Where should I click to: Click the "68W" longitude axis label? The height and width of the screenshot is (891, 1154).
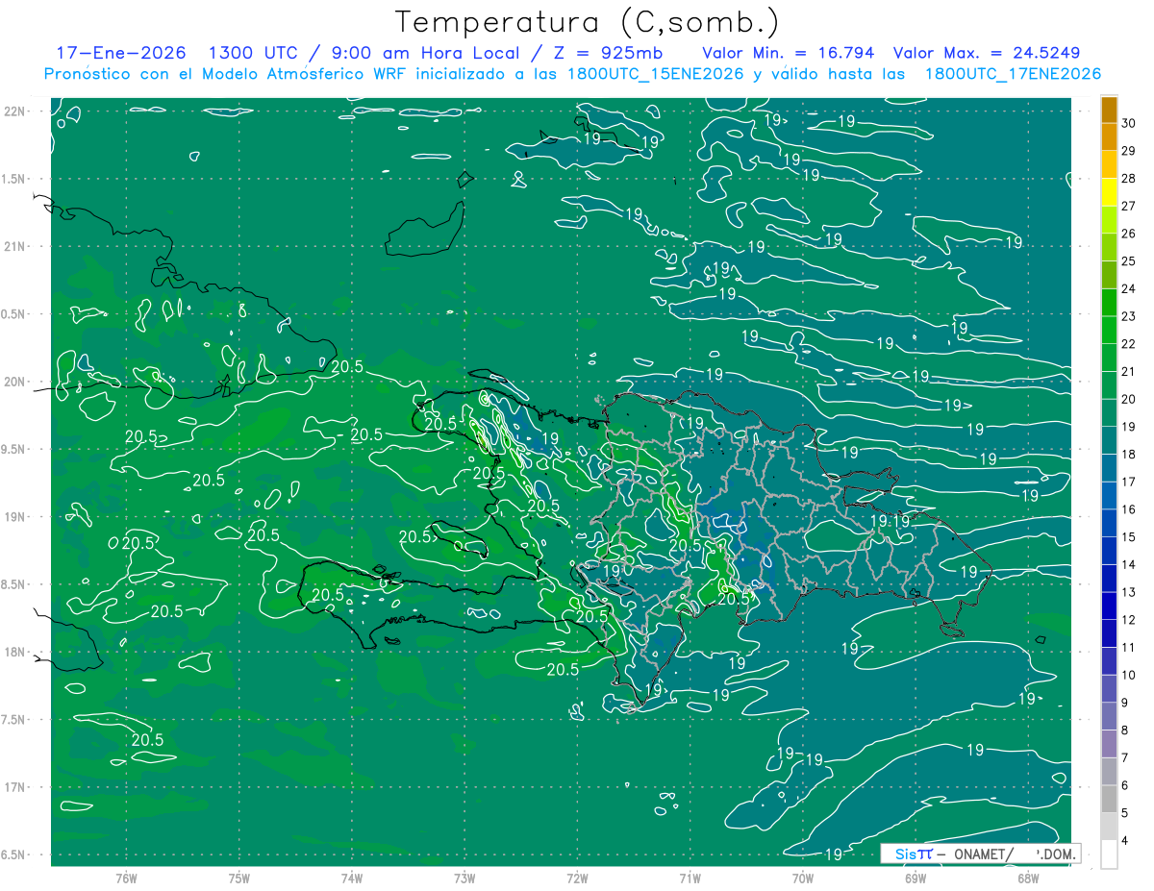[1028, 879]
